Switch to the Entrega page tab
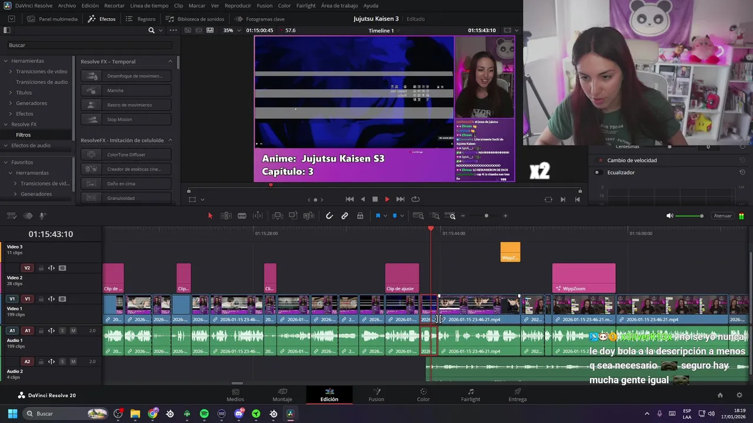The width and height of the screenshot is (753, 423). pos(518,395)
